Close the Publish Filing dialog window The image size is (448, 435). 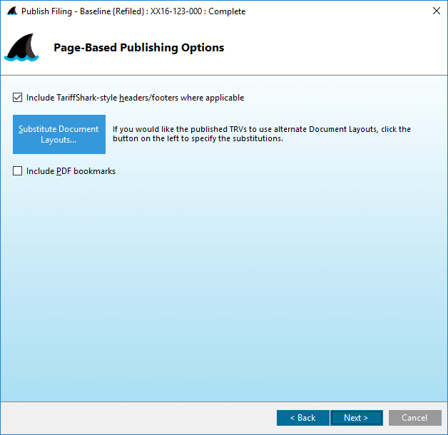(435, 11)
